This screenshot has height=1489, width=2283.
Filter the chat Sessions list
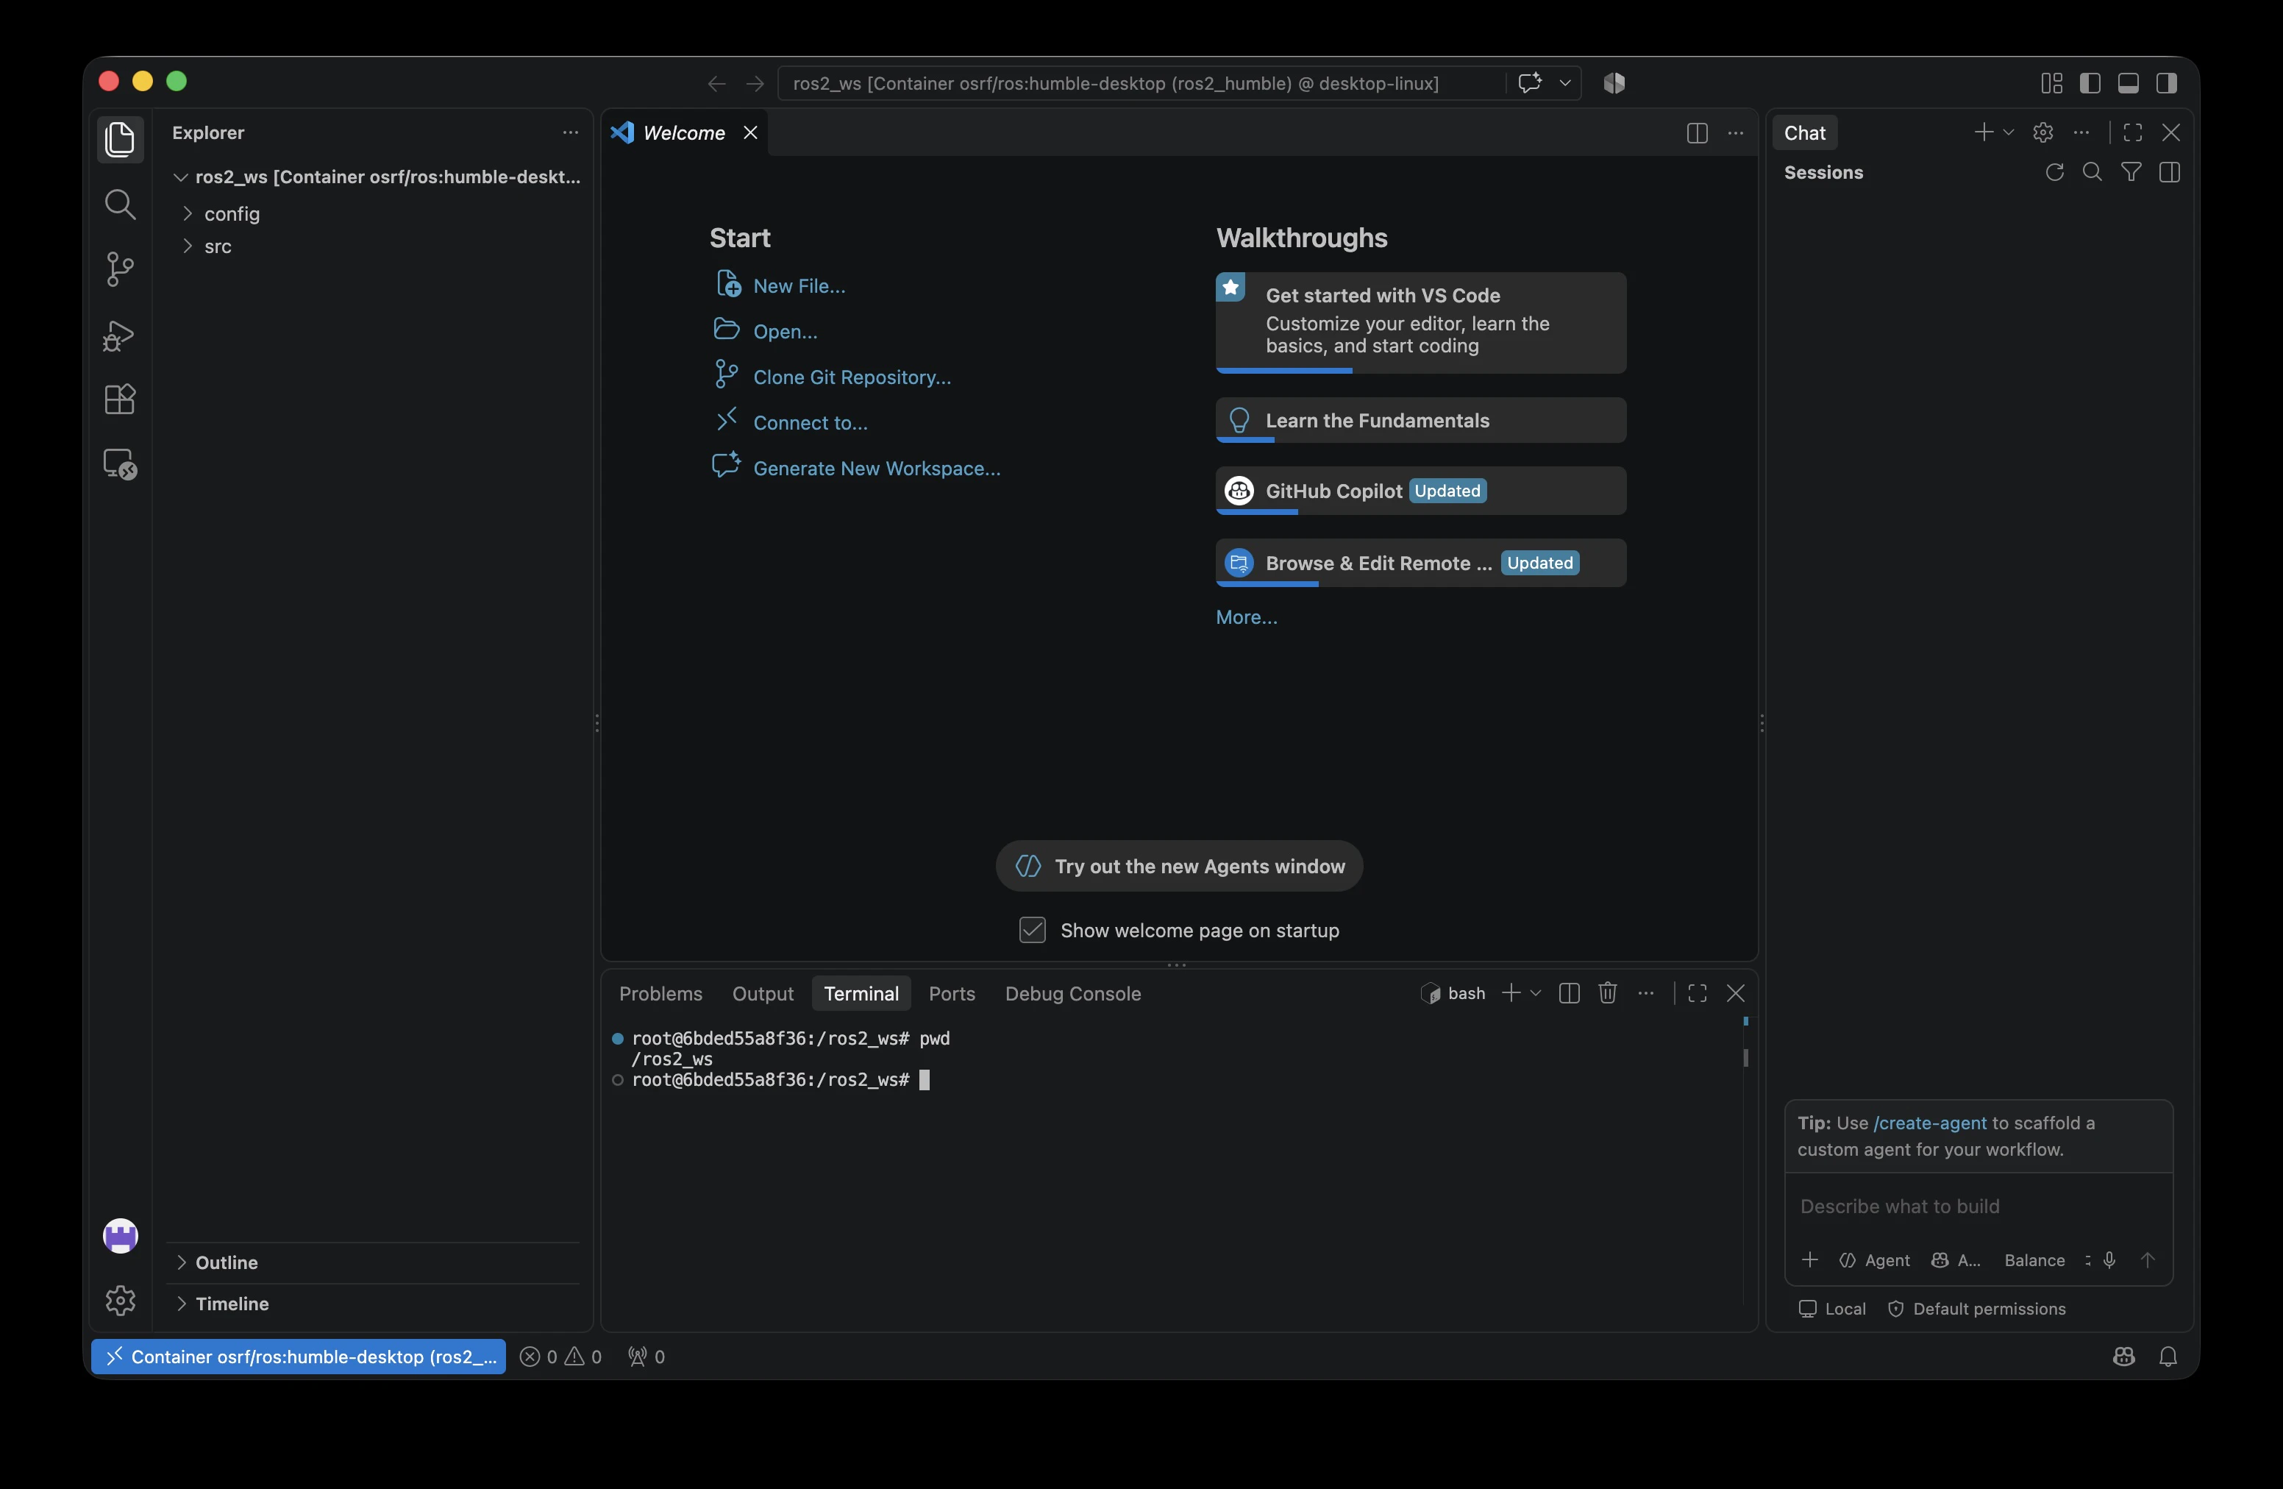click(2131, 171)
